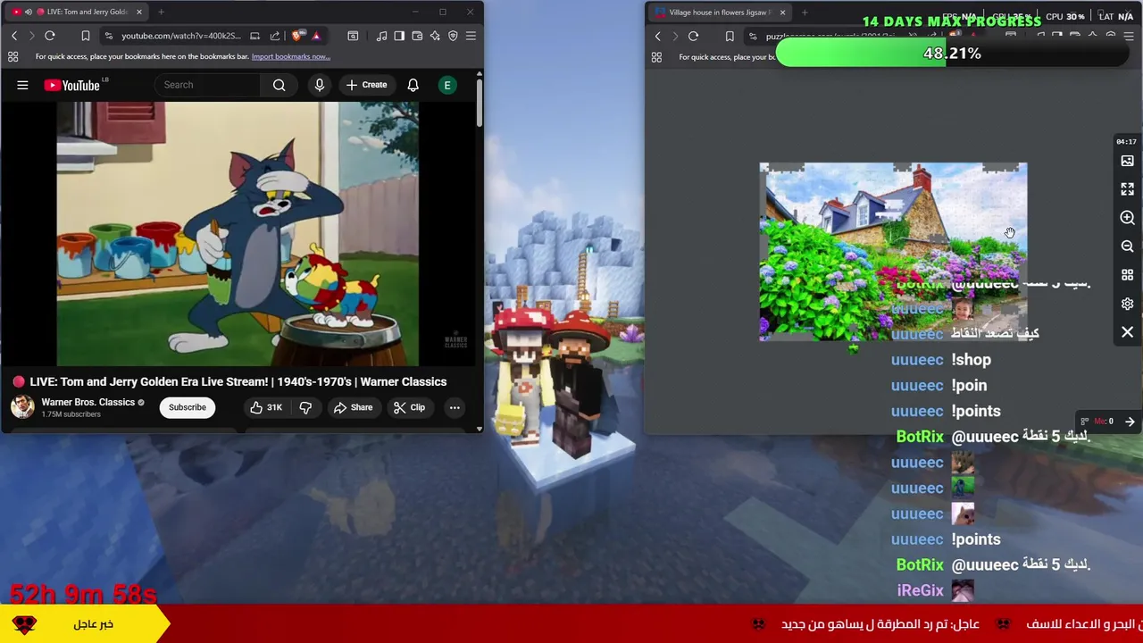This screenshot has height=643, width=1143.
Task: Close the puzzle tool sidebar with X
Action: tap(1127, 332)
